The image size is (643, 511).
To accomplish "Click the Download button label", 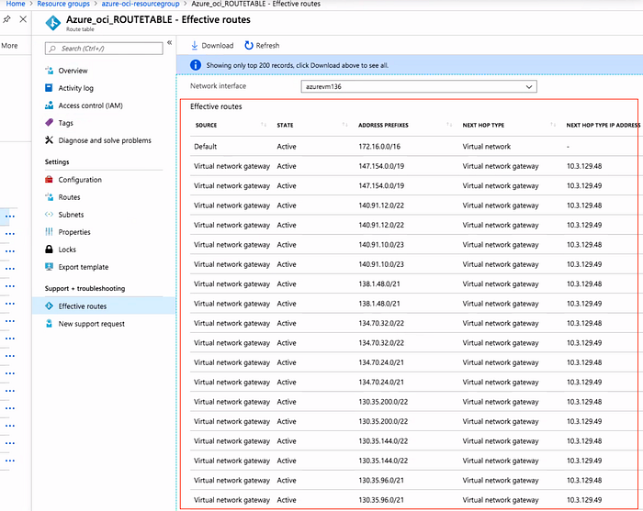I will click(218, 46).
